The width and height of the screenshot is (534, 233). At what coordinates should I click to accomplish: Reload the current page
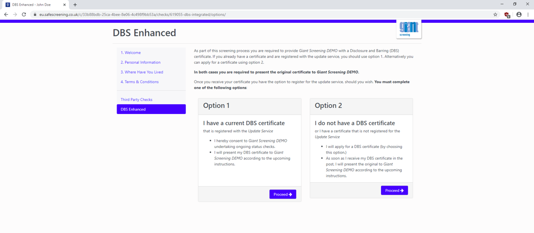pos(24,15)
